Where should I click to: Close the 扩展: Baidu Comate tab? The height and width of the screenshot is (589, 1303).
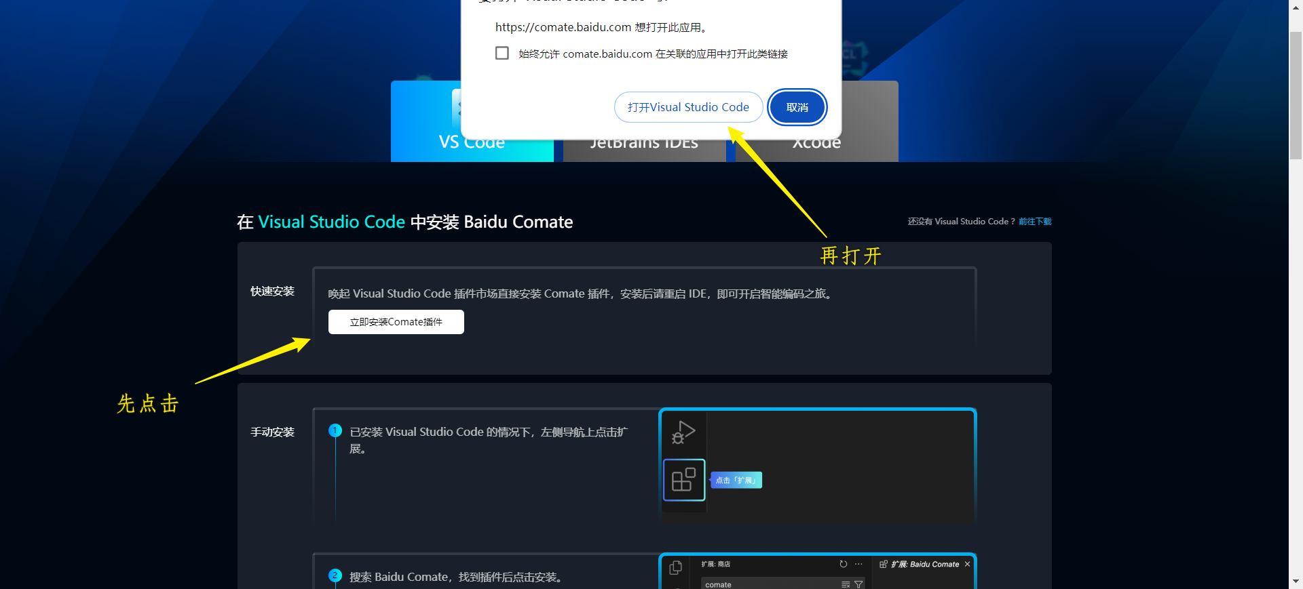967,564
